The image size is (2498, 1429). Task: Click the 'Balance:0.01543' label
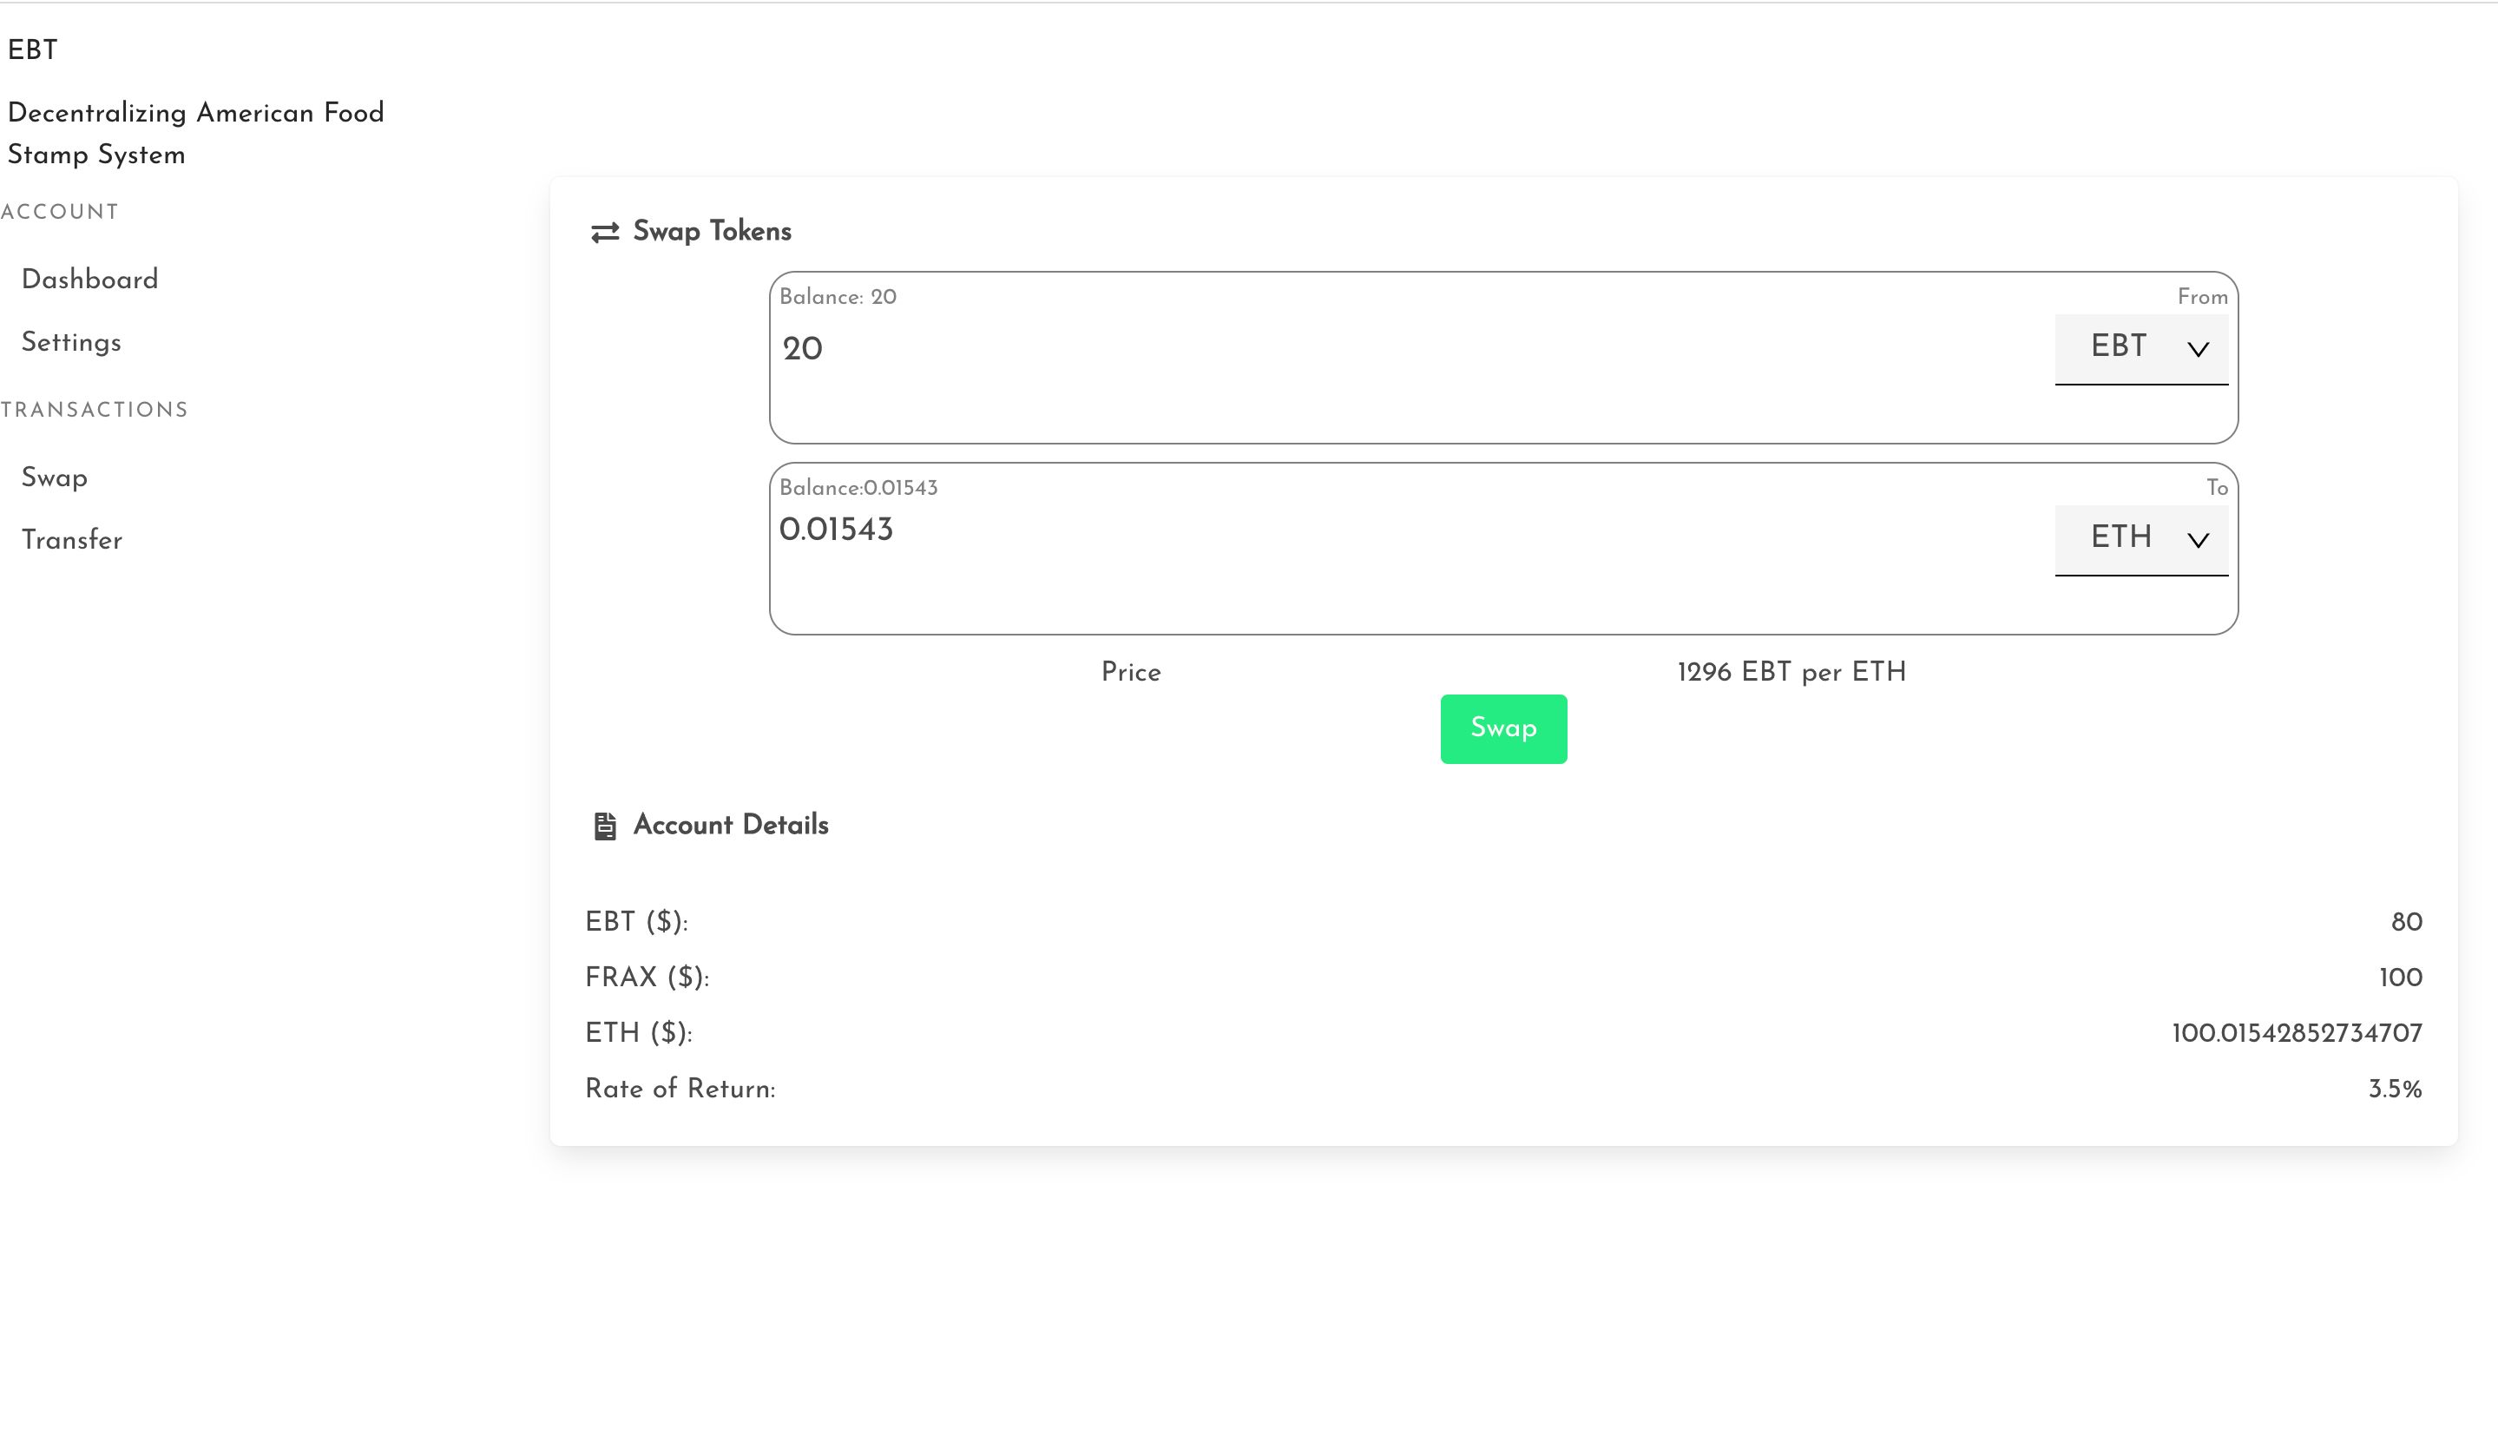click(x=858, y=488)
